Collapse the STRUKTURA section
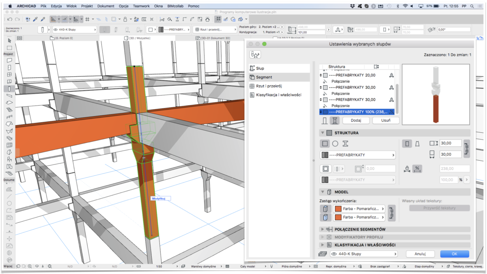 coord(322,133)
